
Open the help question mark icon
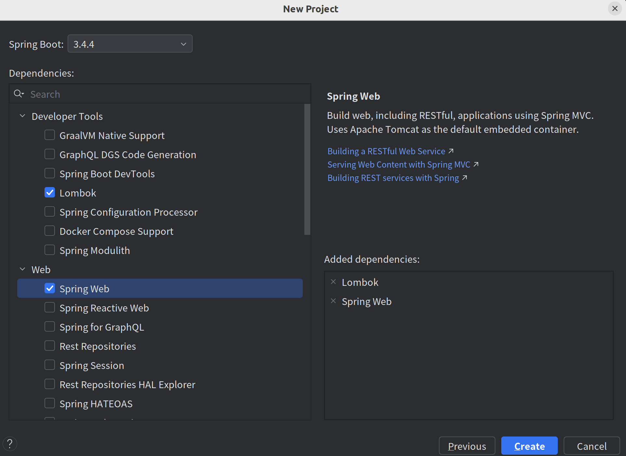[x=10, y=444]
